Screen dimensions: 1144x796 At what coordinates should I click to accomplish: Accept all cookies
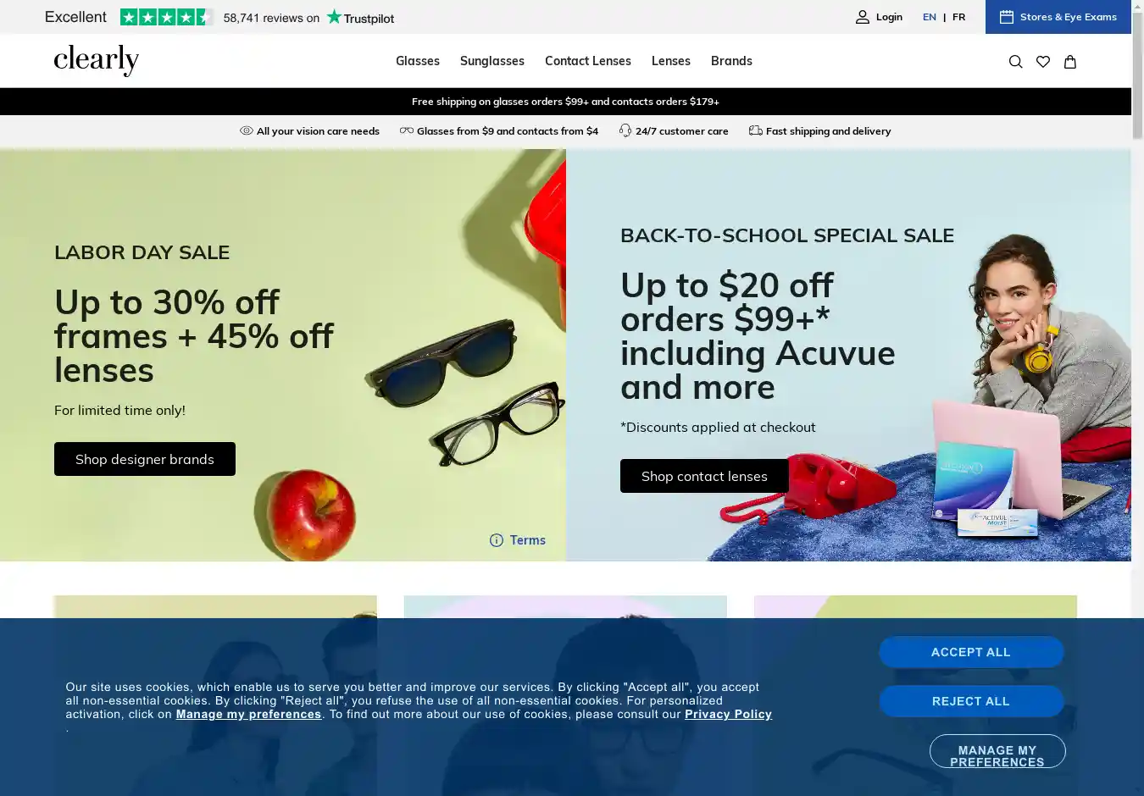point(971,652)
